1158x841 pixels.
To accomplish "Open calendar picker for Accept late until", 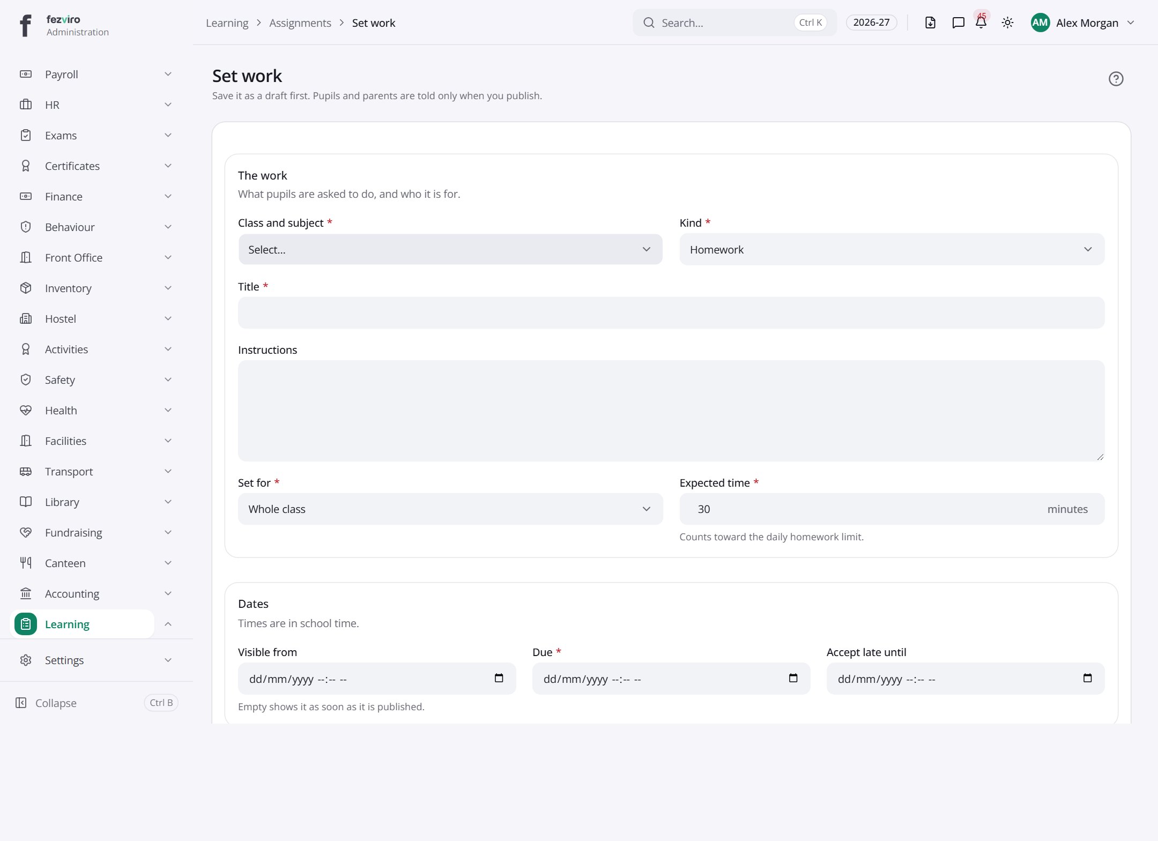I will 1087,678.
